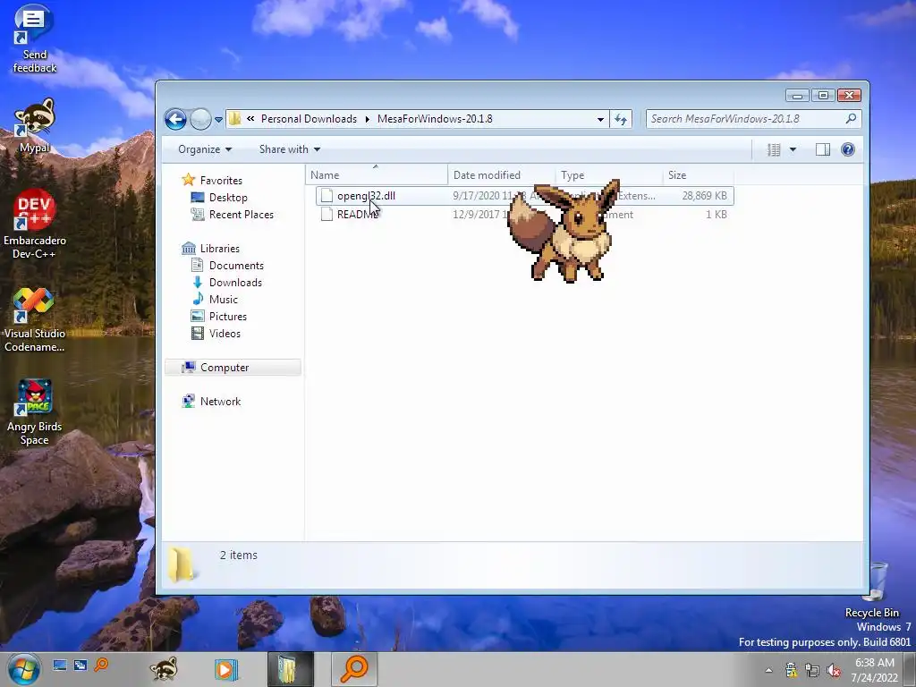Select the Visual Studio Codename desktop icon

(x=35, y=320)
